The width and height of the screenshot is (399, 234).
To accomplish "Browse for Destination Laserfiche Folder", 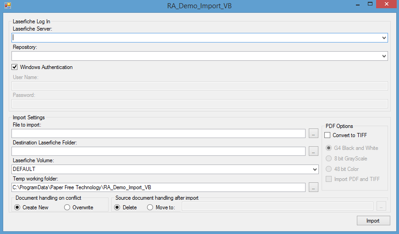I will tap(313, 151).
